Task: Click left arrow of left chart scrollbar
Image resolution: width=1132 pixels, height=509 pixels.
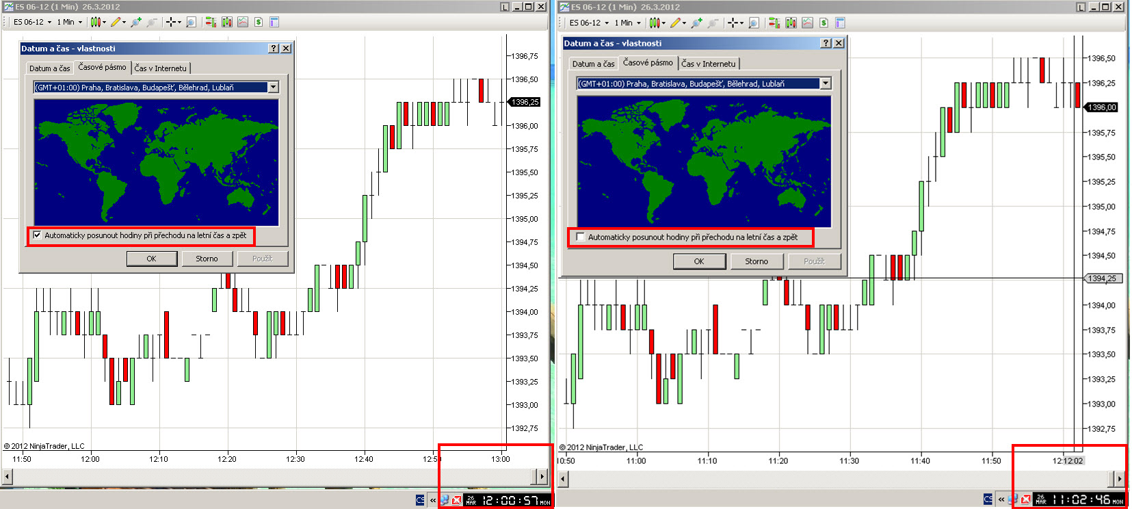Action: [x=8, y=476]
